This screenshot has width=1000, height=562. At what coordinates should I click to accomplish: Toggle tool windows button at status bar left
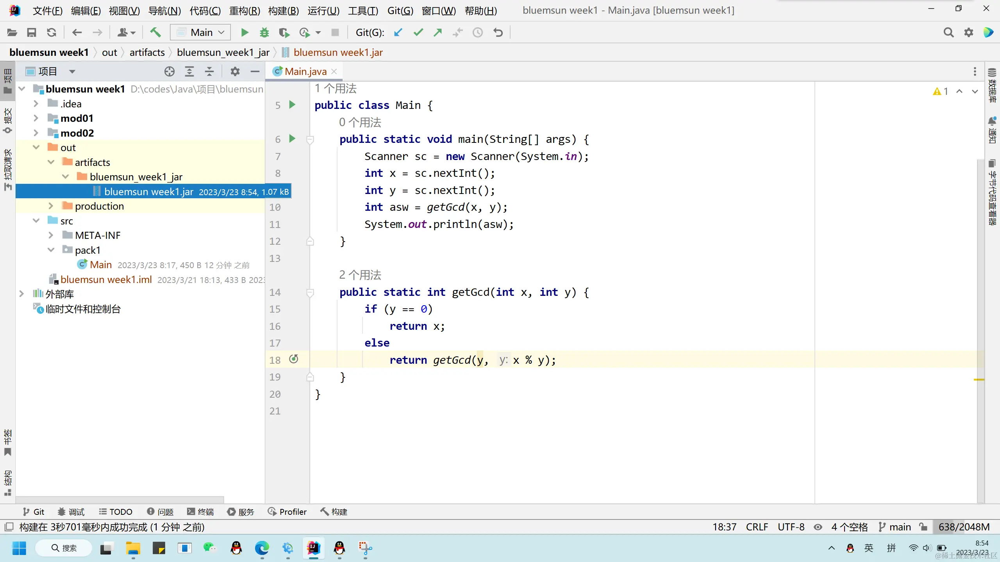click(x=9, y=527)
